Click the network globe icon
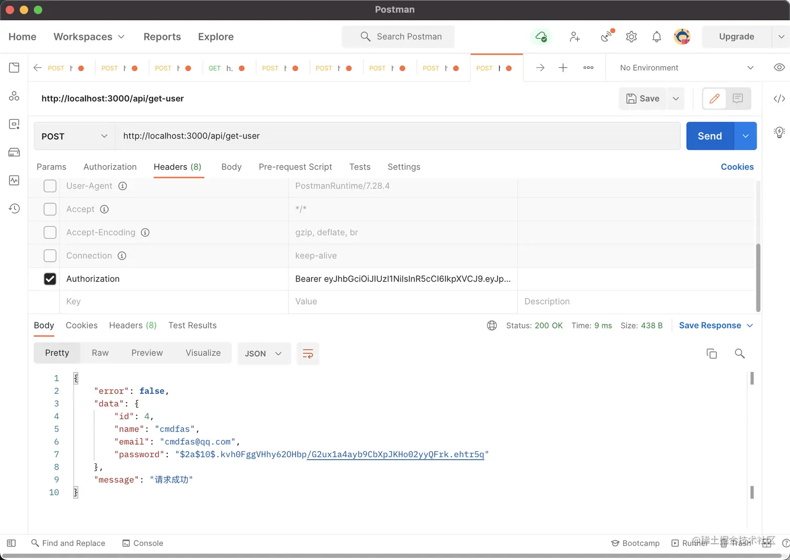The image size is (790, 560). point(492,325)
